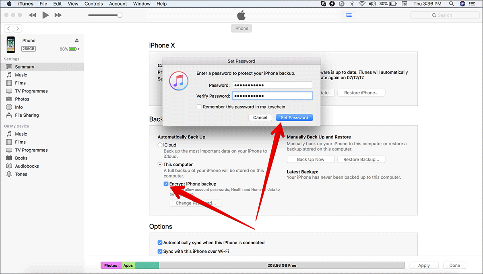This screenshot has width=483, height=274.
Task: Click the Set Password button
Action: coord(294,117)
